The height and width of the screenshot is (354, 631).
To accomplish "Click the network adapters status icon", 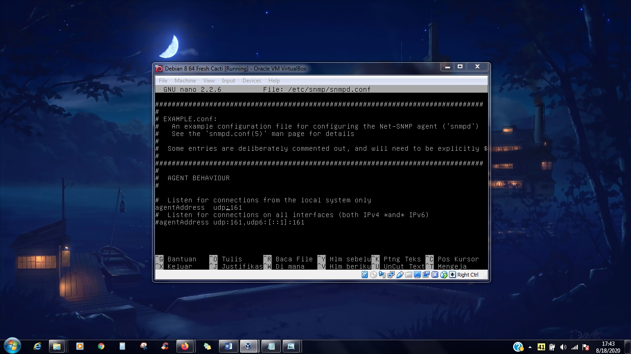I will [x=391, y=275].
